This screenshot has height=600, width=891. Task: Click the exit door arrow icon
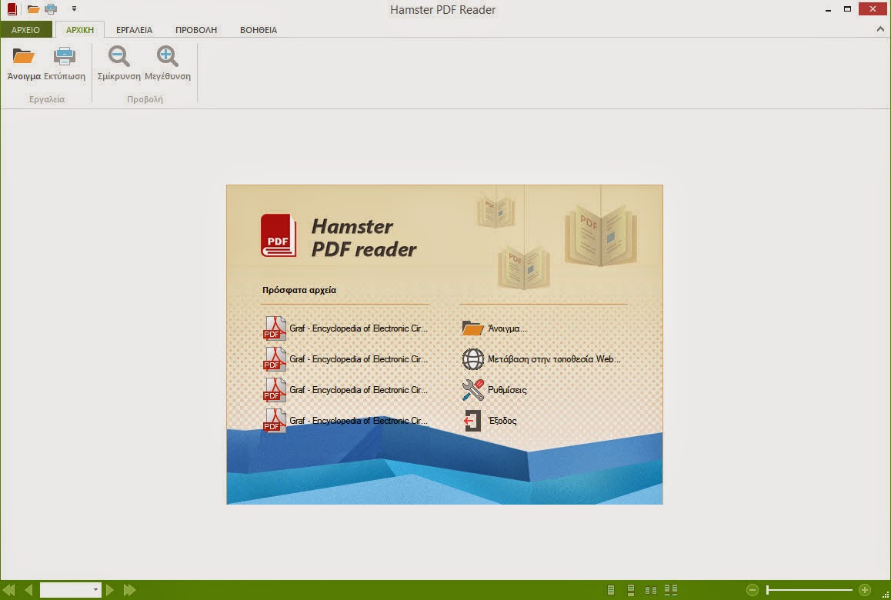(472, 421)
